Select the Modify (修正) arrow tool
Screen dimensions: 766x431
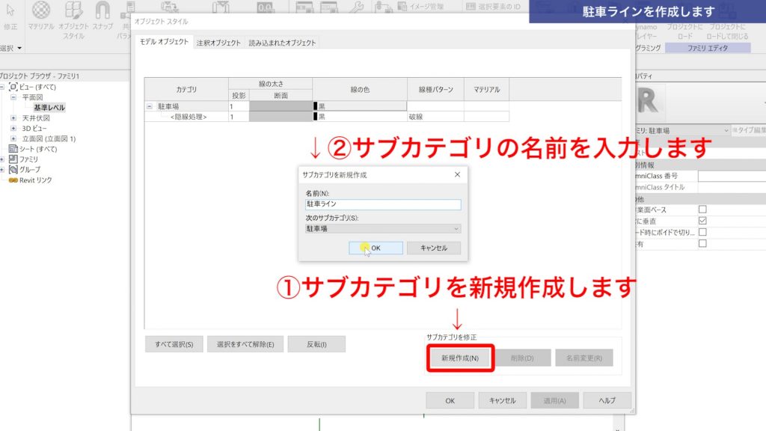(10, 10)
